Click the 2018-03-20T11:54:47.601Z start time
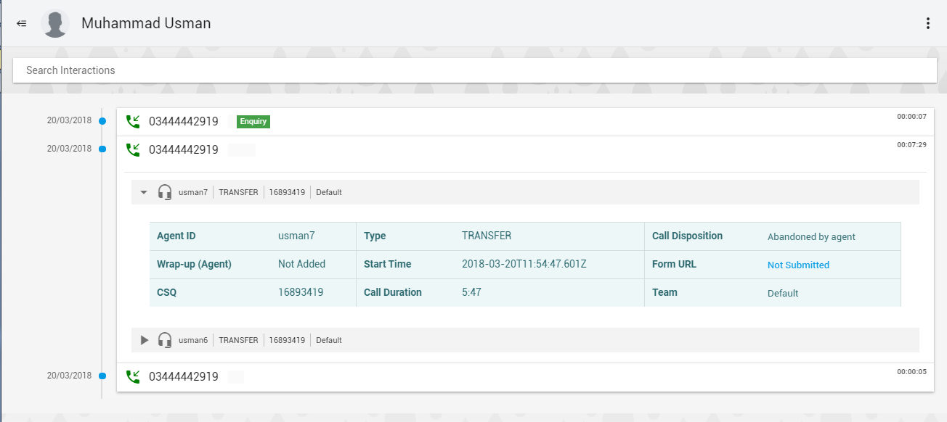This screenshot has height=422, width=947. click(x=524, y=265)
